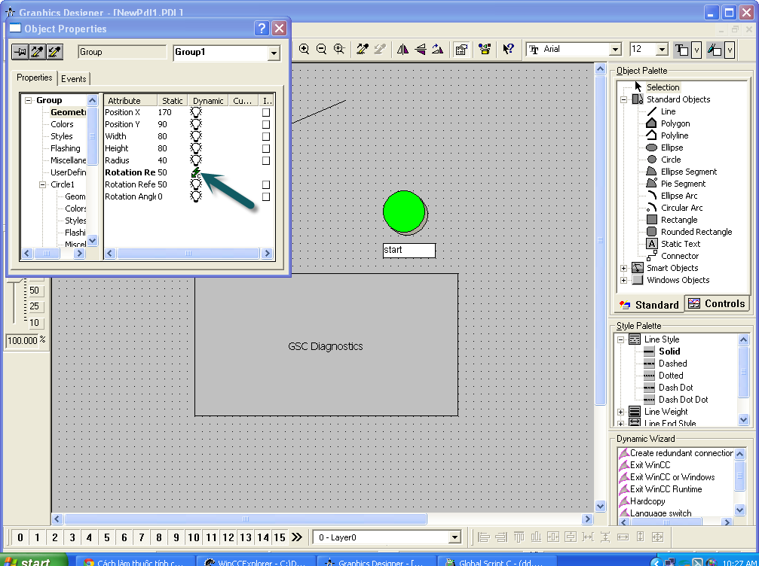This screenshot has width=759, height=566.
Task: Toggle layer 5 button in layer bar
Action: (x=107, y=537)
